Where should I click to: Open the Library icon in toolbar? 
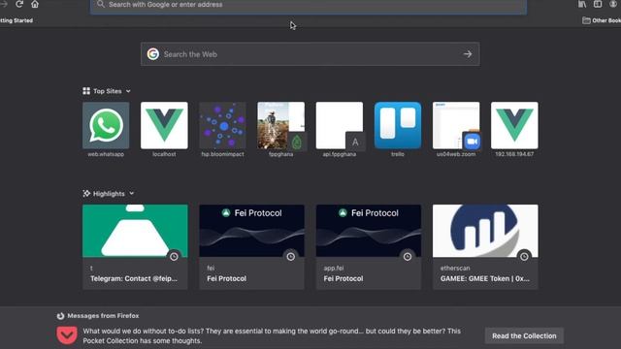(582, 4)
